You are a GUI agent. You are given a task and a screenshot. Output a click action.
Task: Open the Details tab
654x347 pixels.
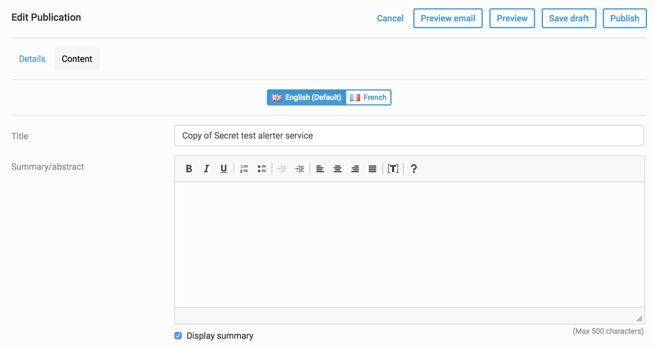coord(32,59)
